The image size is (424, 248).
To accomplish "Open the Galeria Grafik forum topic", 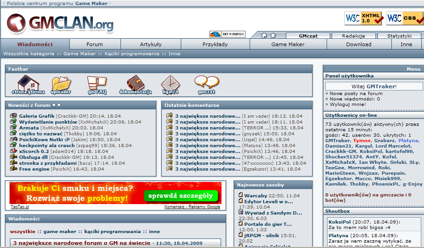I will 37,116.
